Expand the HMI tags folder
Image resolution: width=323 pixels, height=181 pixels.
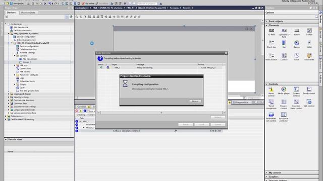[x=15, y=65]
